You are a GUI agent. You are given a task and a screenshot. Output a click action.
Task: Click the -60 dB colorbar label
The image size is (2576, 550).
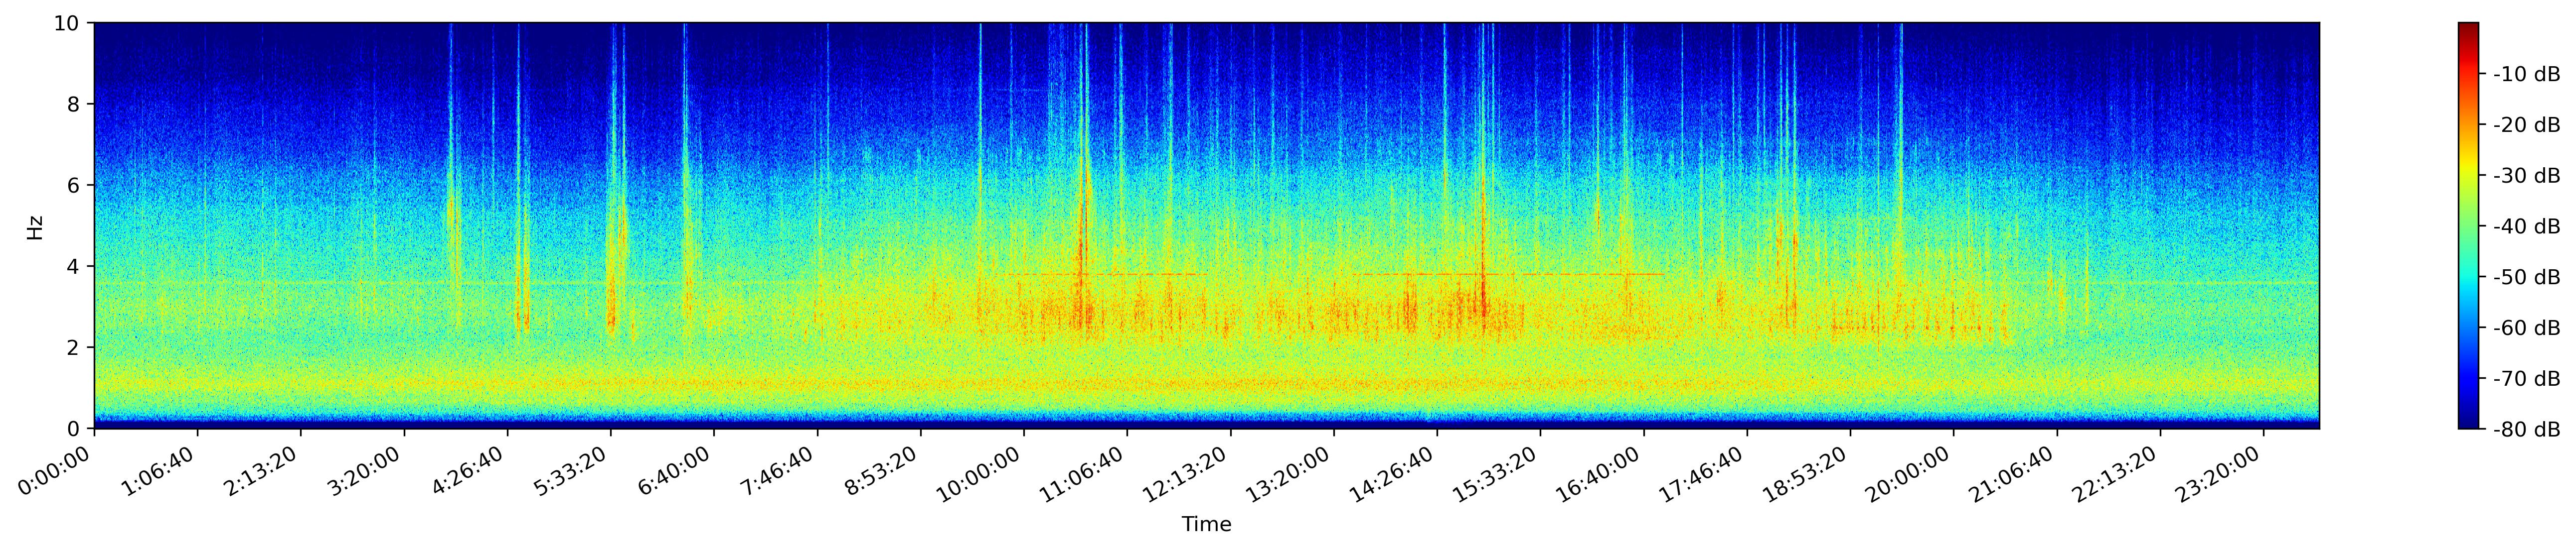(2526, 329)
